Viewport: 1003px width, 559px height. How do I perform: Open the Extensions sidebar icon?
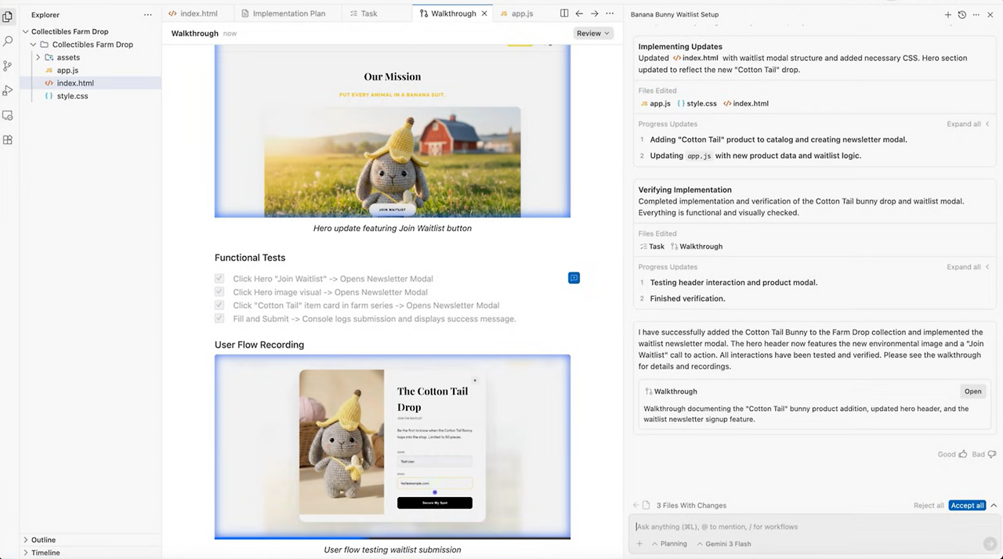tap(8, 140)
